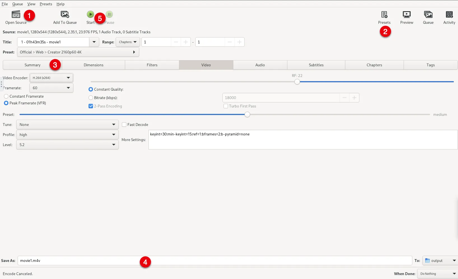Switch to the Subtitles tab

316,65
